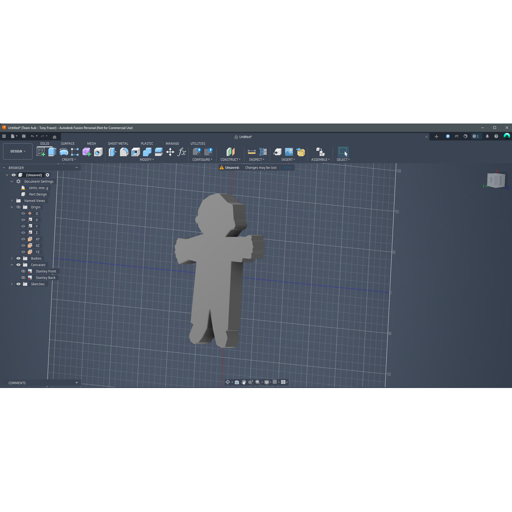Open the CREATE dropdown menu
512x512 pixels.
point(68,159)
